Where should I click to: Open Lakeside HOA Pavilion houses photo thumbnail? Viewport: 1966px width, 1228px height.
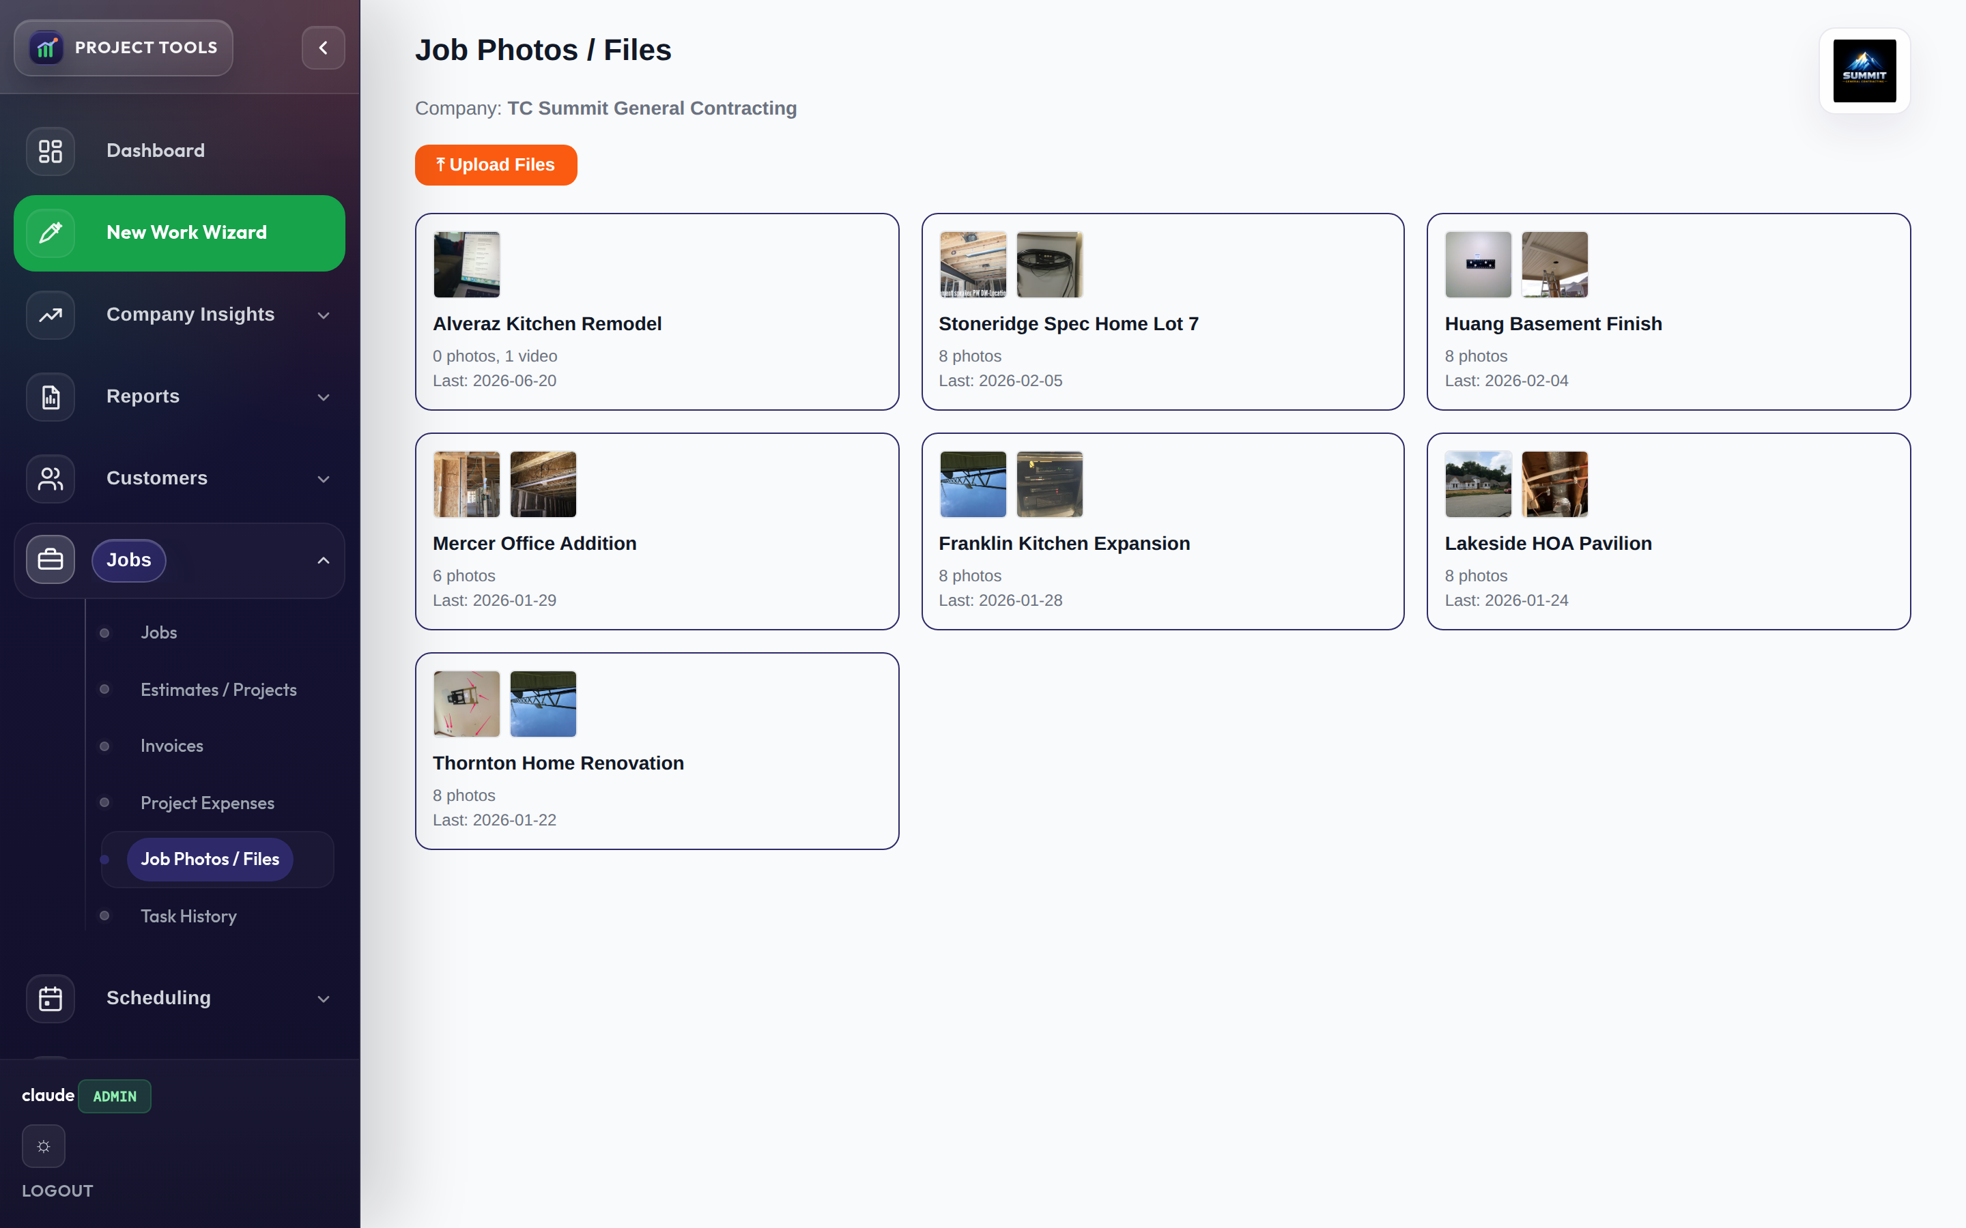coord(1478,484)
